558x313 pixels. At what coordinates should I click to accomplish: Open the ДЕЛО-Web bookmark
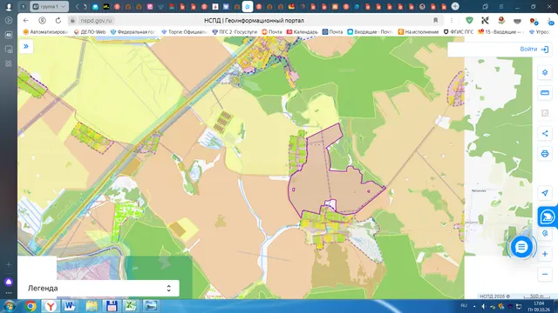pyautogui.click(x=90, y=31)
